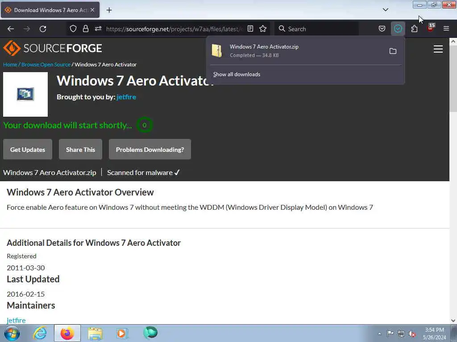457x342 pixels.
Task: Open the jetfire author link near title
Action: pyautogui.click(x=126, y=97)
